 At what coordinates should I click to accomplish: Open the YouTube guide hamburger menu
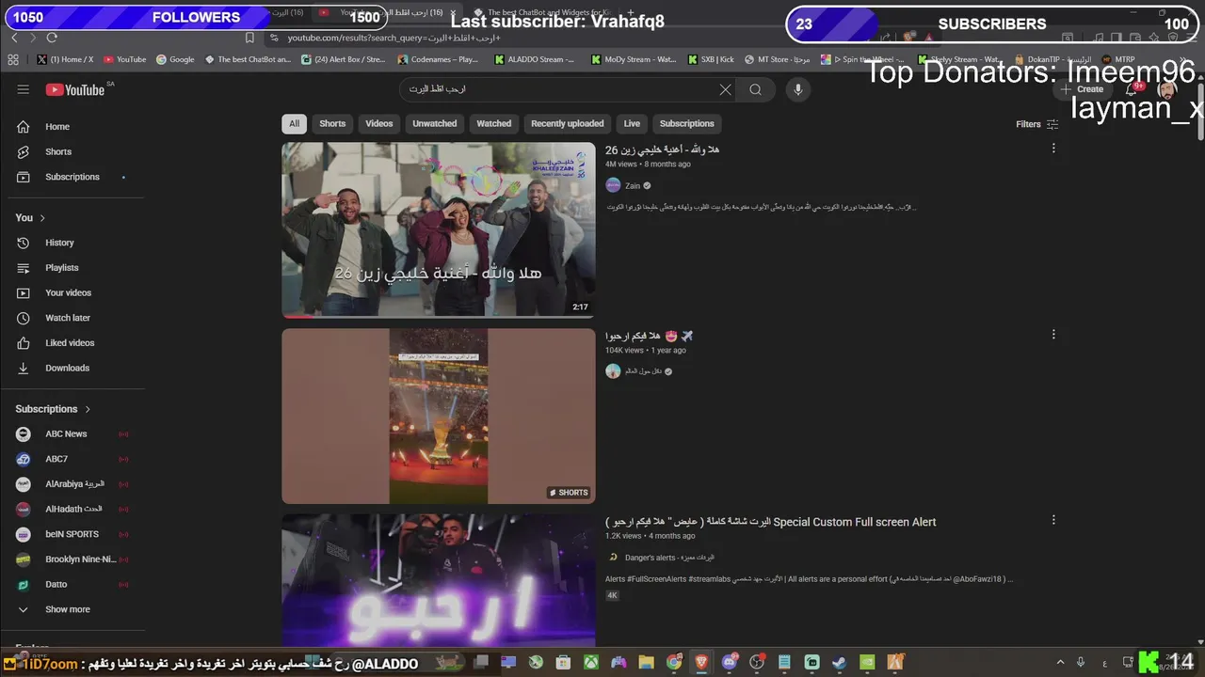[23, 89]
